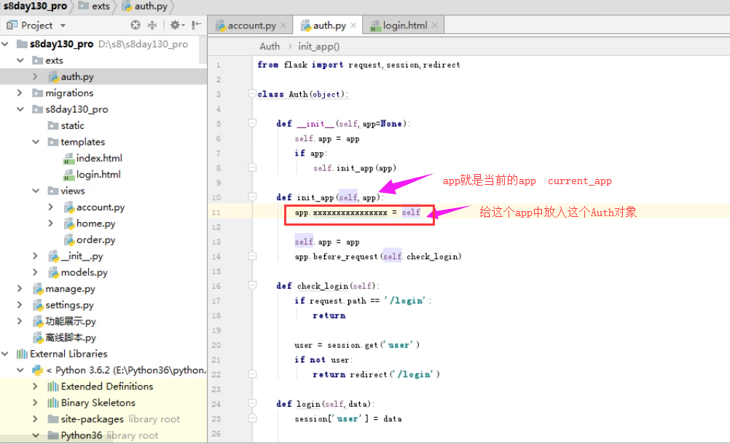Click the Scroll-from-Source crosshair icon
The width and height of the screenshot is (730, 444).
[x=135, y=25]
